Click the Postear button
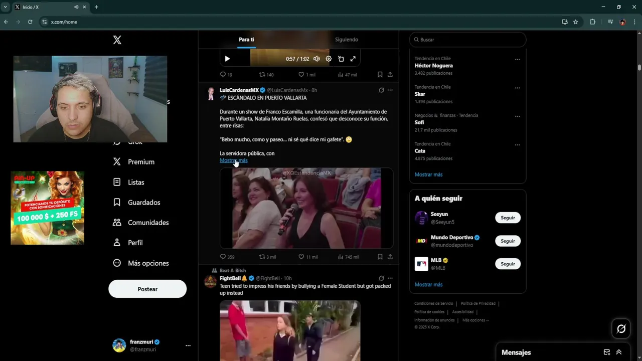 (x=147, y=289)
